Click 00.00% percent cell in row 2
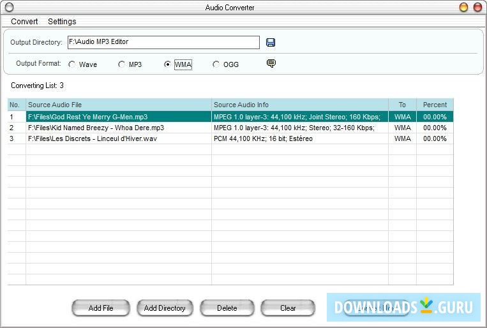Image resolution: width=487 pixels, height=328 pixels. point(435,128)
